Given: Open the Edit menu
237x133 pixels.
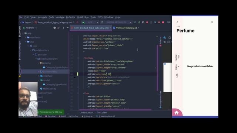Looking at the screenshot, I should (x=26, y=17).
